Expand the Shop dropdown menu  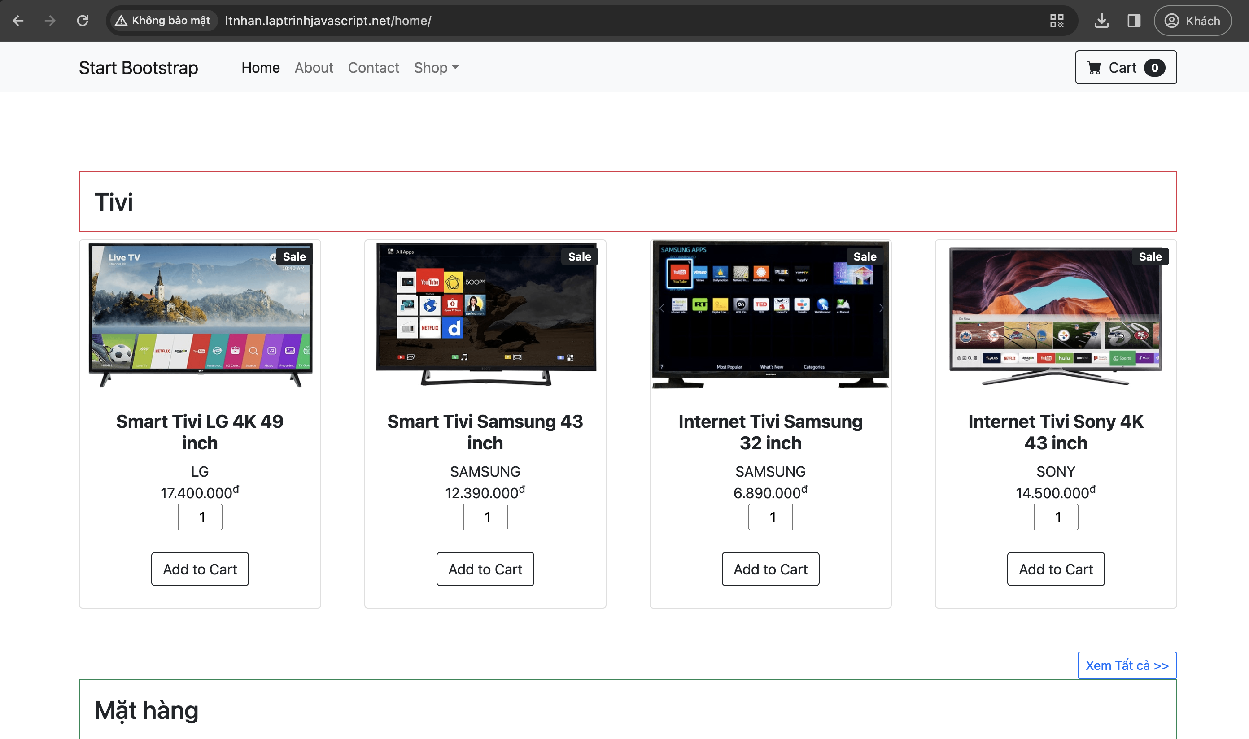tap(436, 67)
